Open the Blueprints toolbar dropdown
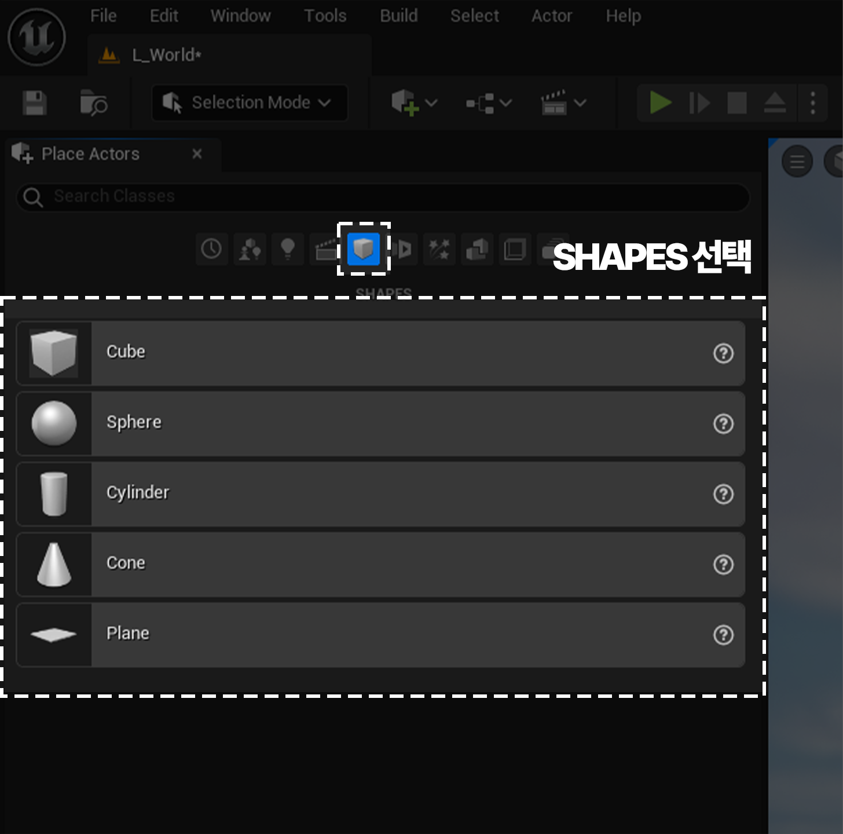843x834 pixels. point(489,103)
